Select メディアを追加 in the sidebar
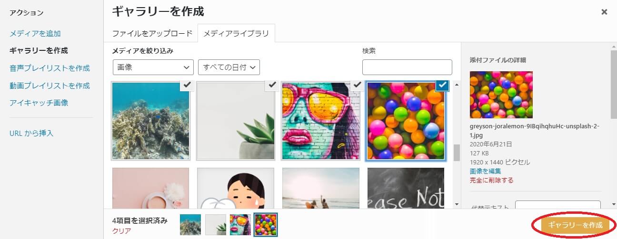 point(35,34)
